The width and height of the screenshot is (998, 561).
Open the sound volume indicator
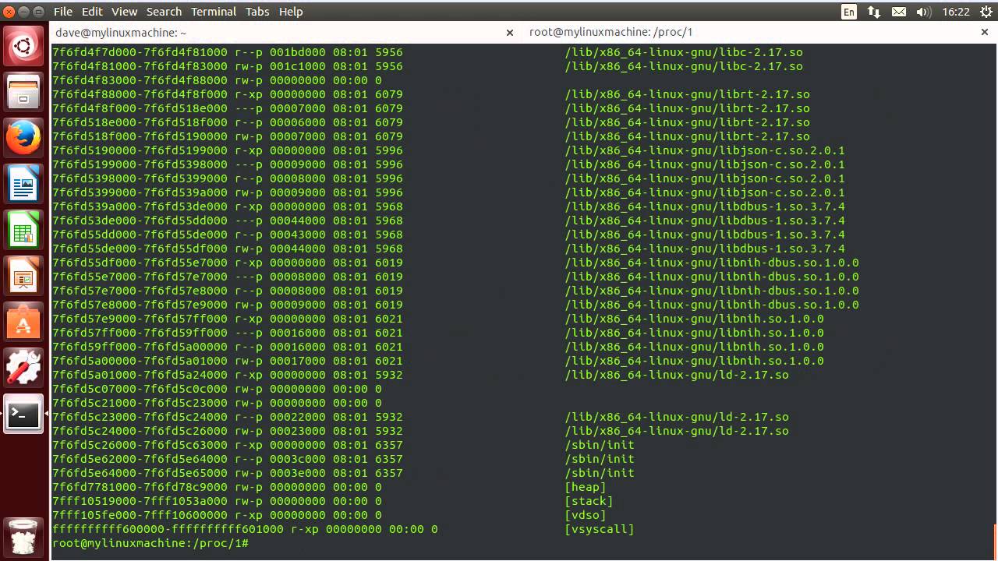click(924, 12)
